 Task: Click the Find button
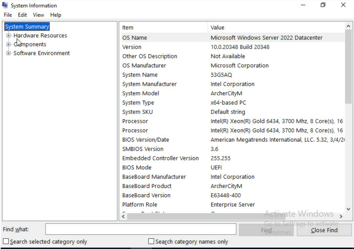[266, 230]
